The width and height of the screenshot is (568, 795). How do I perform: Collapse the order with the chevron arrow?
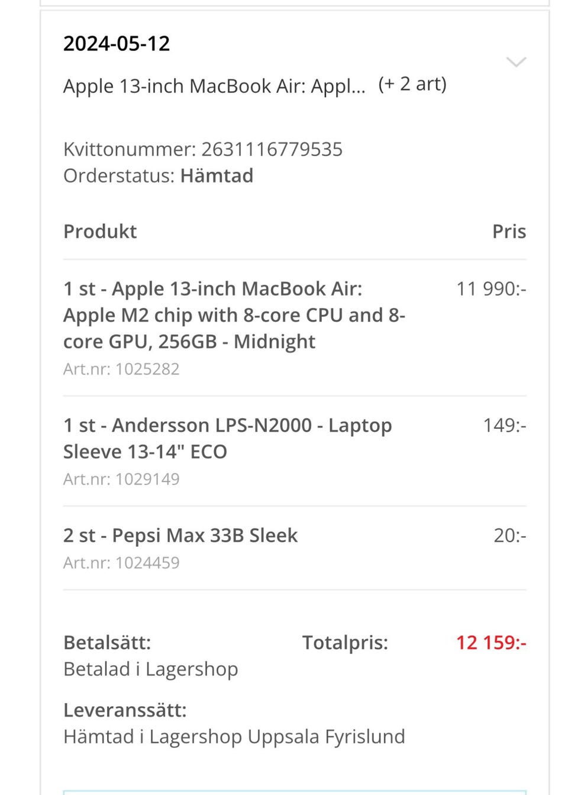516,62
